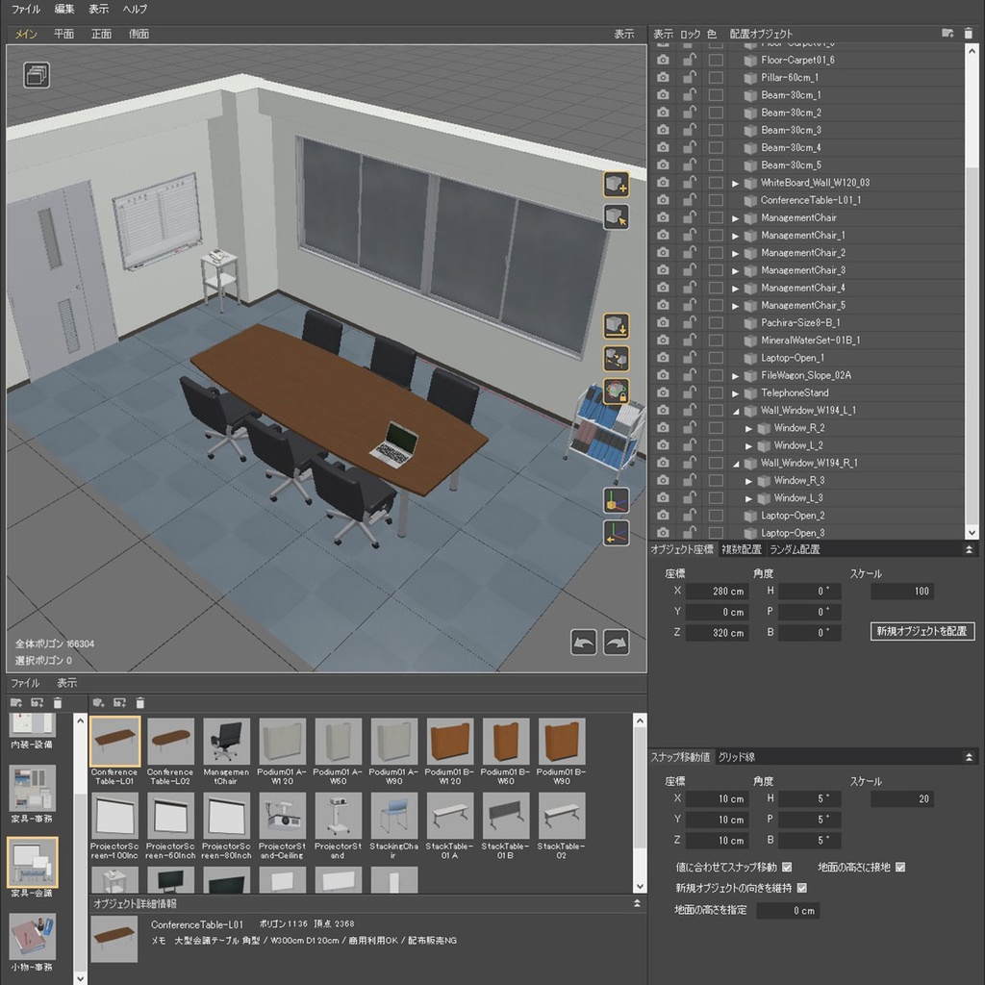Click the drop-object-to-floor icon with down arrow
985x985 pixels.
pos(616,327)
